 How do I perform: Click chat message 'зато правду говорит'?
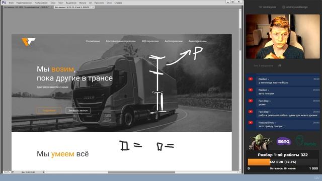point(271,126)
